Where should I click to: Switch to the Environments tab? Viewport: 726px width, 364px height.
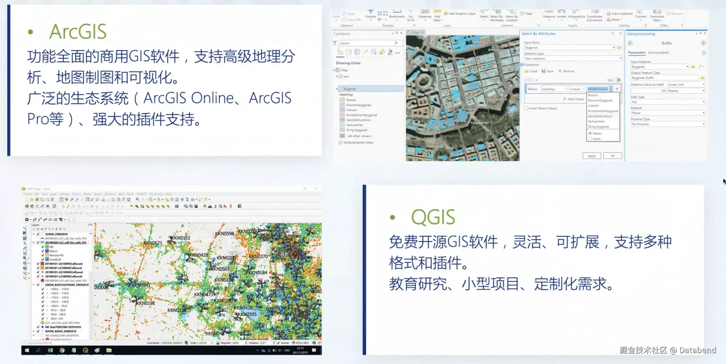(658, 53)
